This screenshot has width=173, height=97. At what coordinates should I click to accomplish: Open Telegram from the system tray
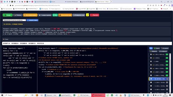coord(148,95)
